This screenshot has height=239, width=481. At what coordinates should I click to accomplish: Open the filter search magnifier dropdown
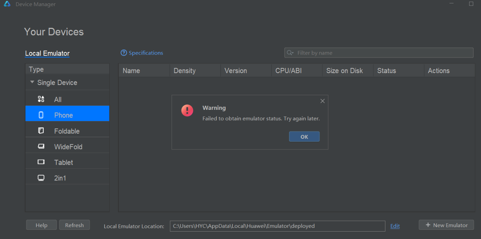[290, 53]
